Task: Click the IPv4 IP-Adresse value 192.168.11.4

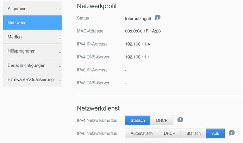Action: 137,44
